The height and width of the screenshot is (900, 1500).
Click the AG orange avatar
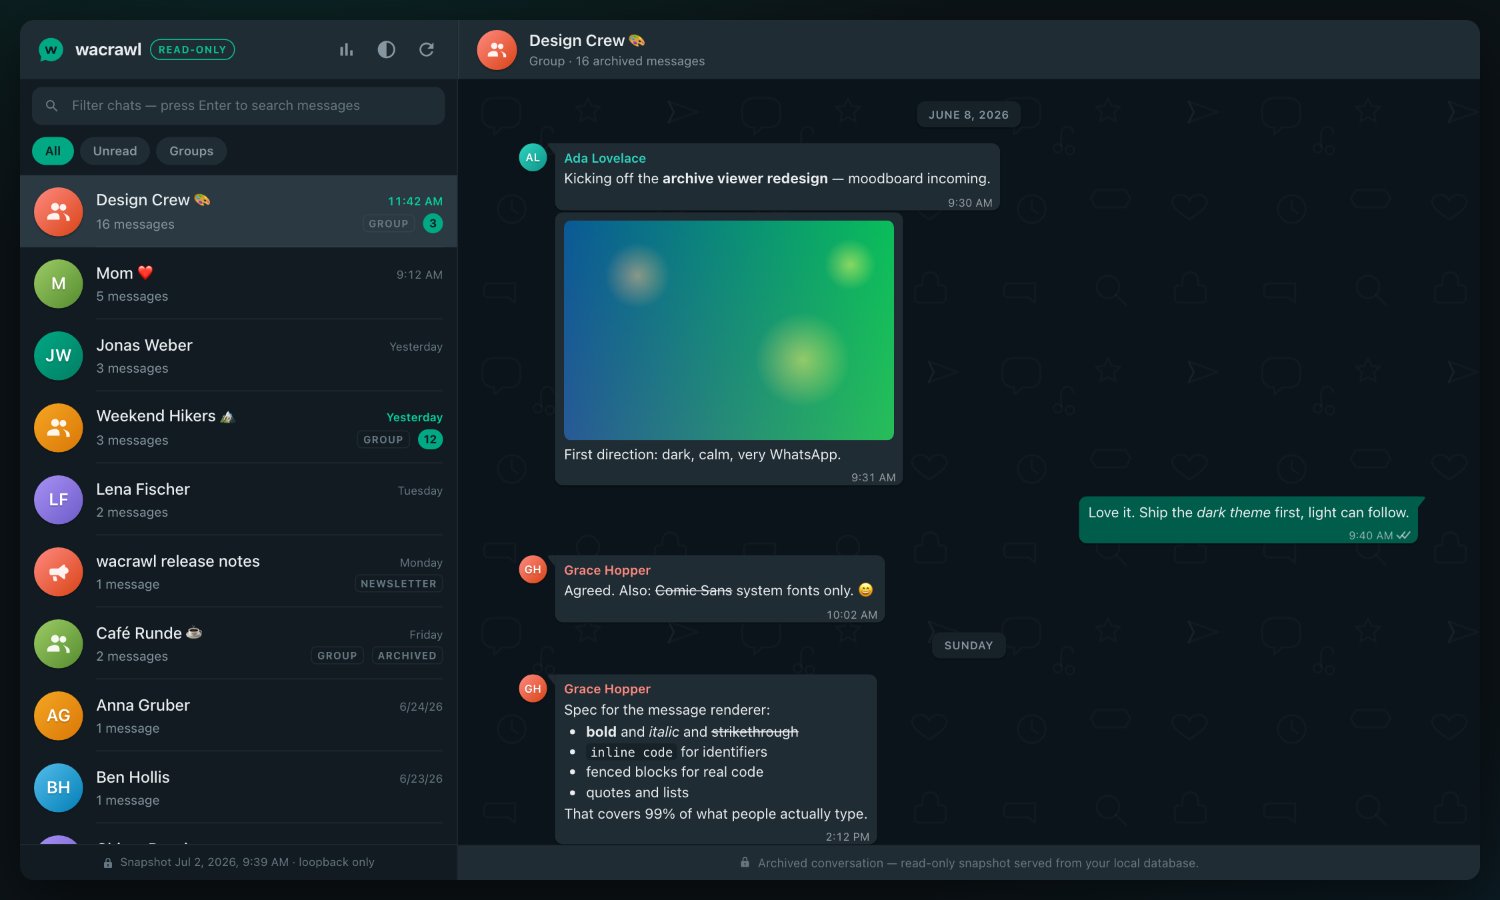coord(59,716)
